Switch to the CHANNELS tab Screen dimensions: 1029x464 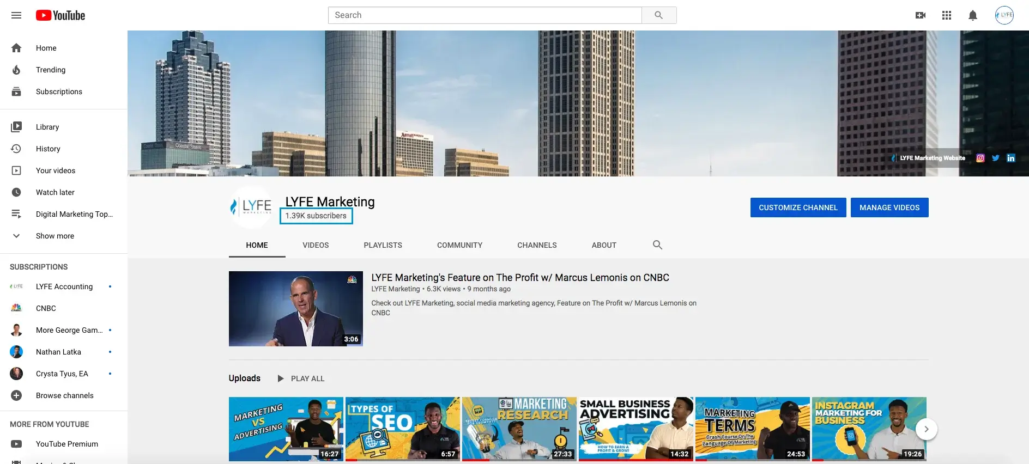537,245
